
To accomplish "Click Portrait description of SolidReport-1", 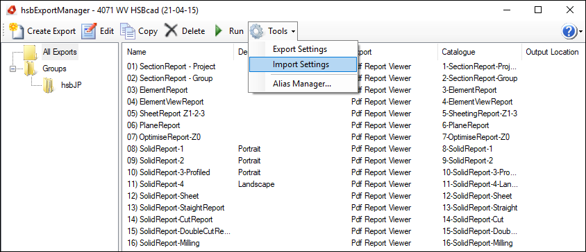I will coord(249,149).
